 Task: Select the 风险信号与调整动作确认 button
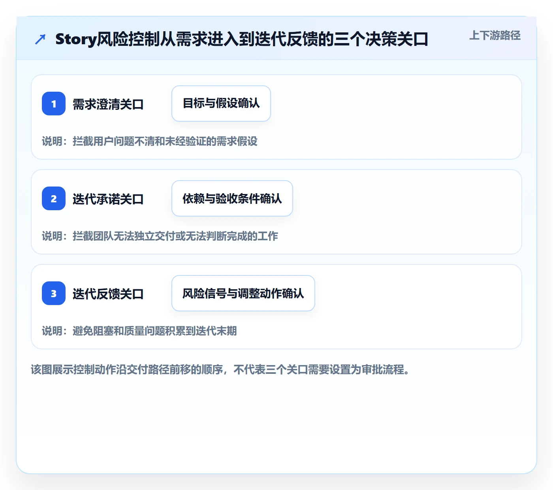coord(243,293)
